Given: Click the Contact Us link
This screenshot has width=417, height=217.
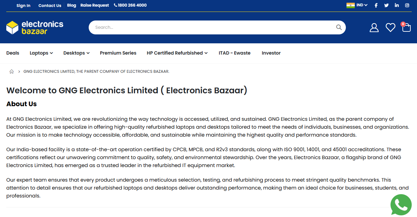Looking at the screenshot, I should tap(50, 5).
